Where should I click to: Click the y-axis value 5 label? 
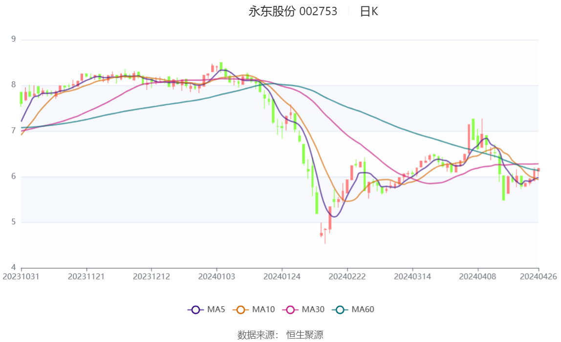[14, 222]
